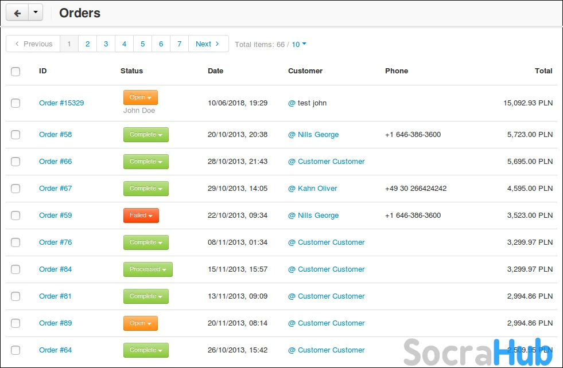563x368 pixels.
Task: Open the Complete status dropdown for Order #66
Action: coord(146,162)
